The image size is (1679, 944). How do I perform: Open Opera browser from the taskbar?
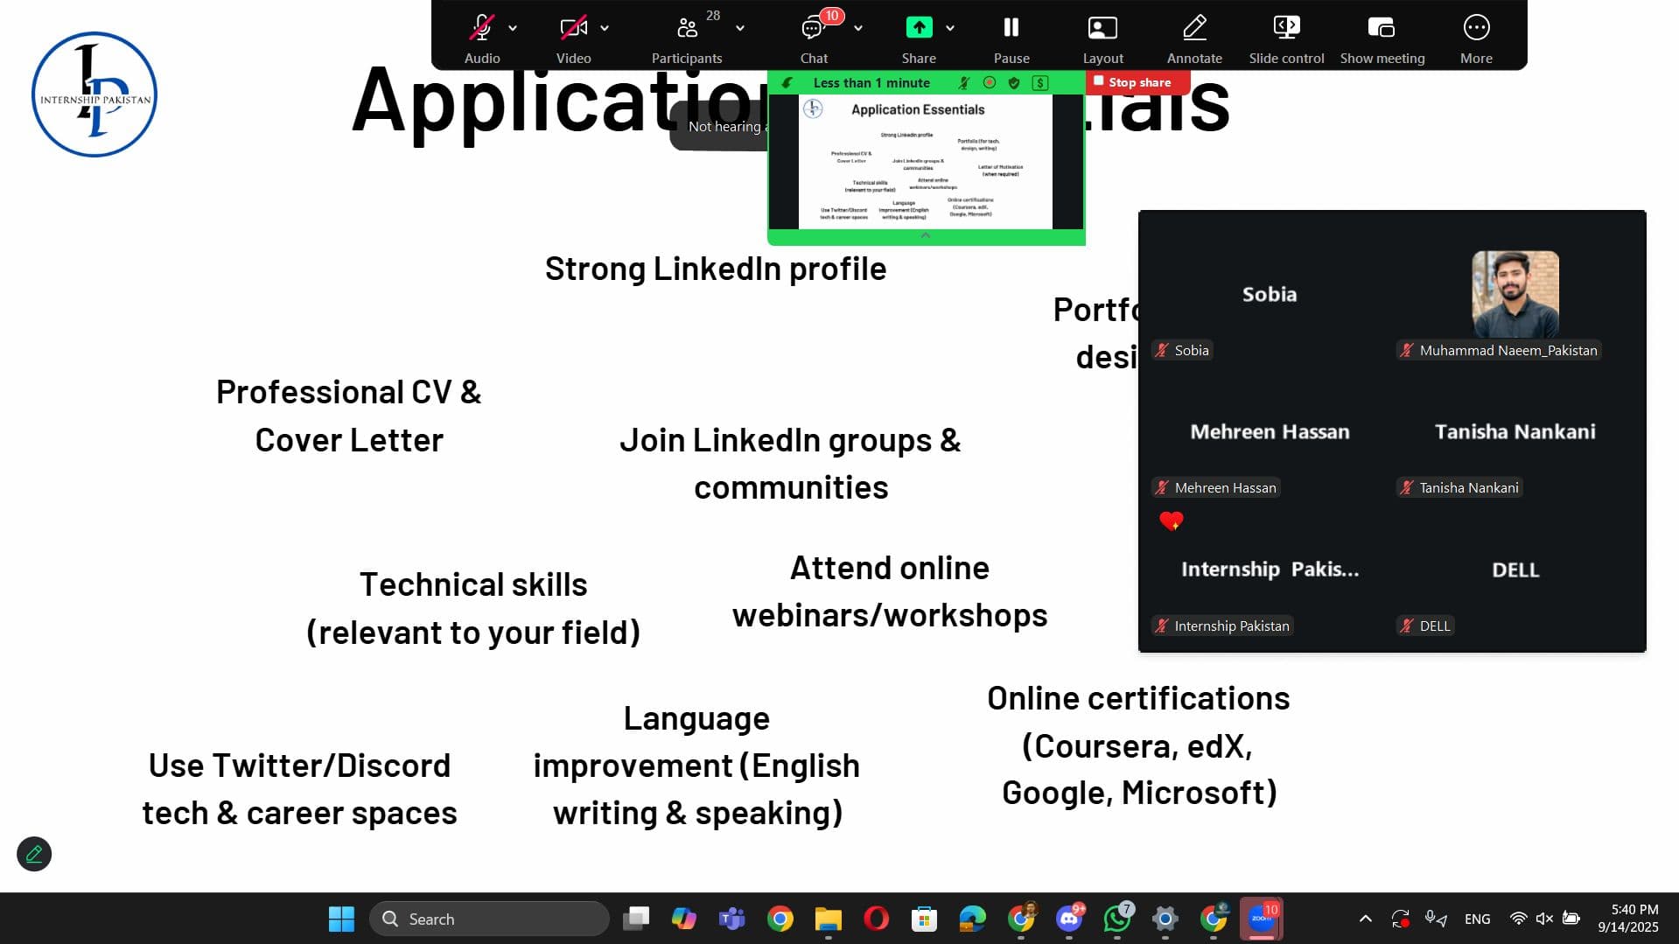pos(876,919)
